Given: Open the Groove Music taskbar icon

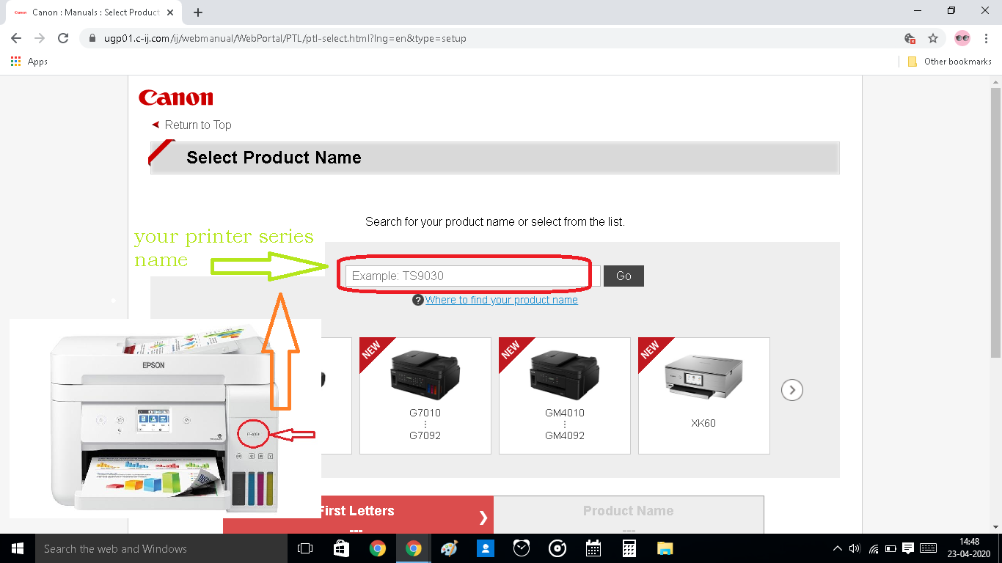Looking at the screenshot, I should pyautogui.click(x=557, y=548).
